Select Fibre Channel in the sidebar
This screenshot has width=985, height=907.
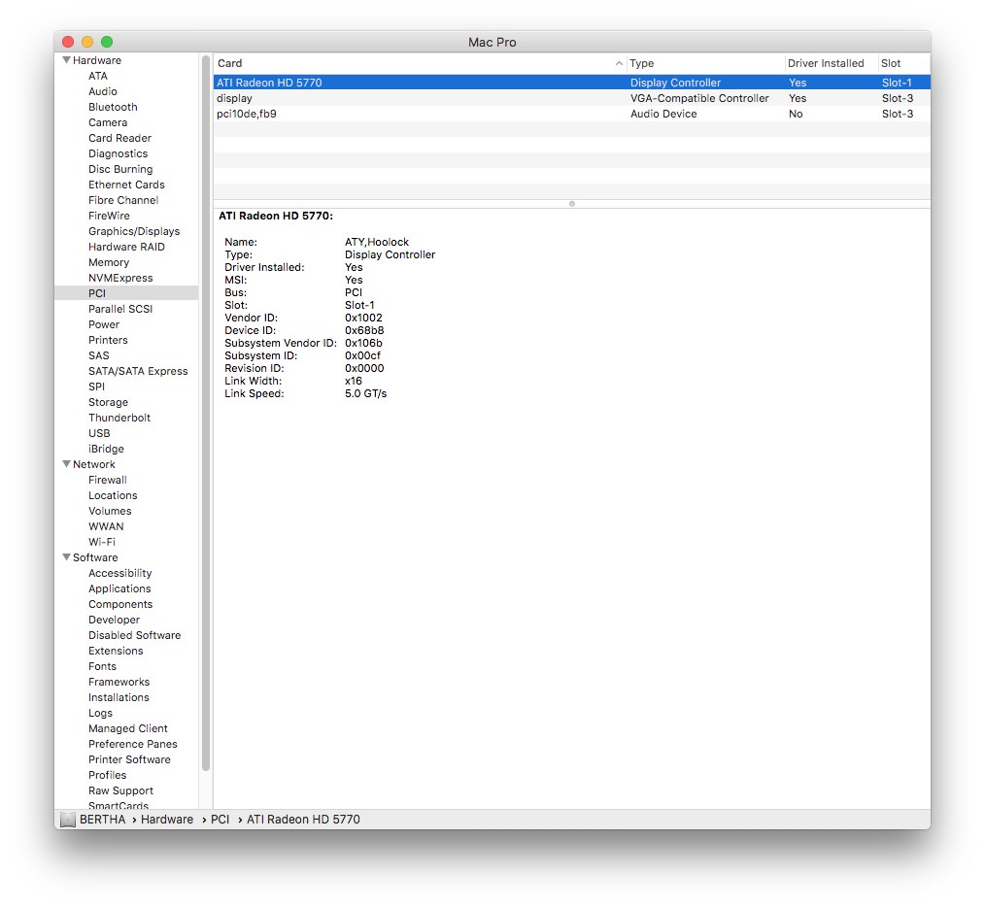coord(123,200)
